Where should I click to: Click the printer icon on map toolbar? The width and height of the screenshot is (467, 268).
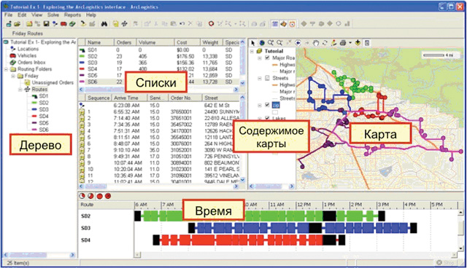click(x=343, y=43)
